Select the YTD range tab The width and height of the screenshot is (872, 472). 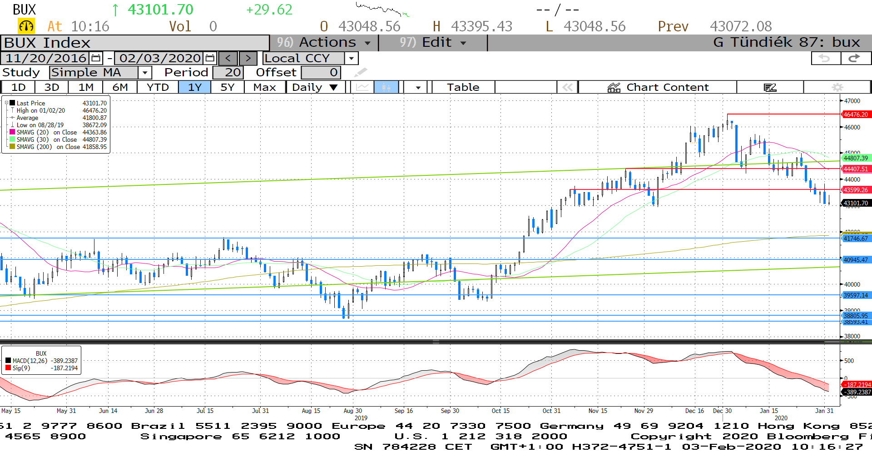158,87
